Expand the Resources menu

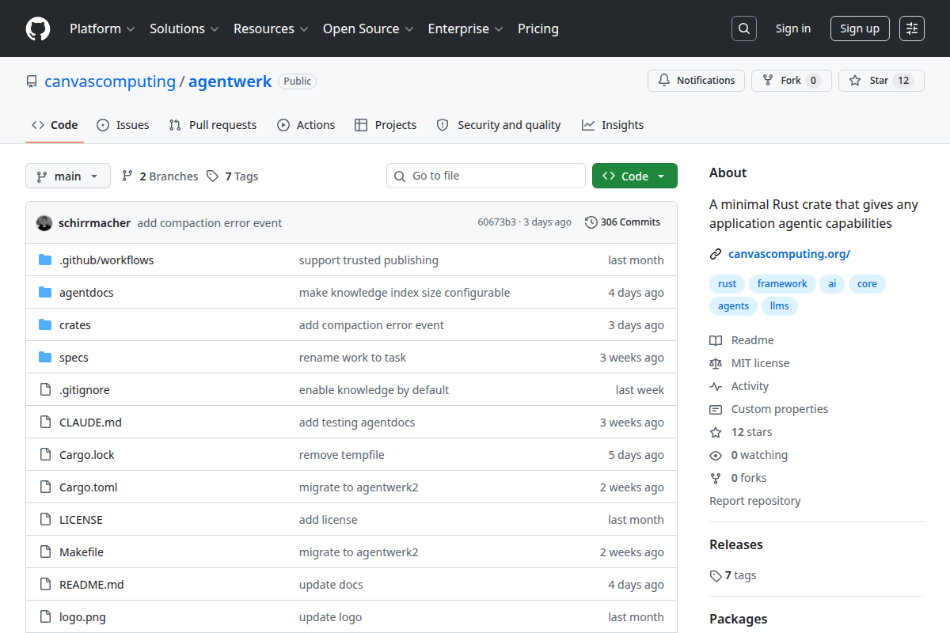click(270, 28)
